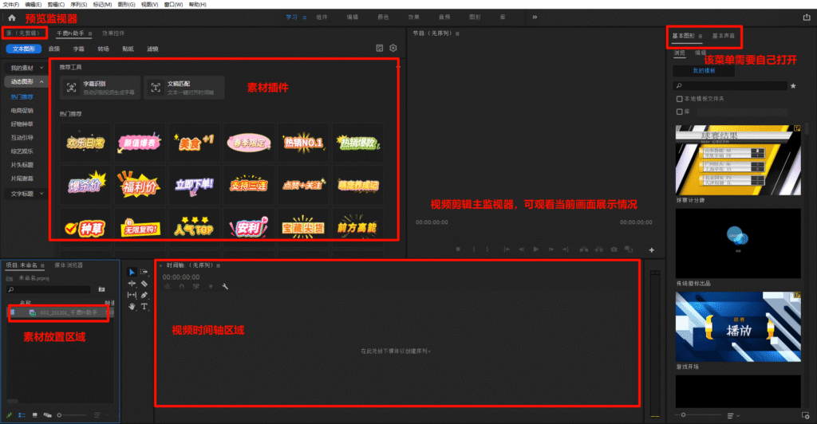Click the Home icon
Image resolution: width=817 pixels, height=424 pixels.
(x=12, y=17)
